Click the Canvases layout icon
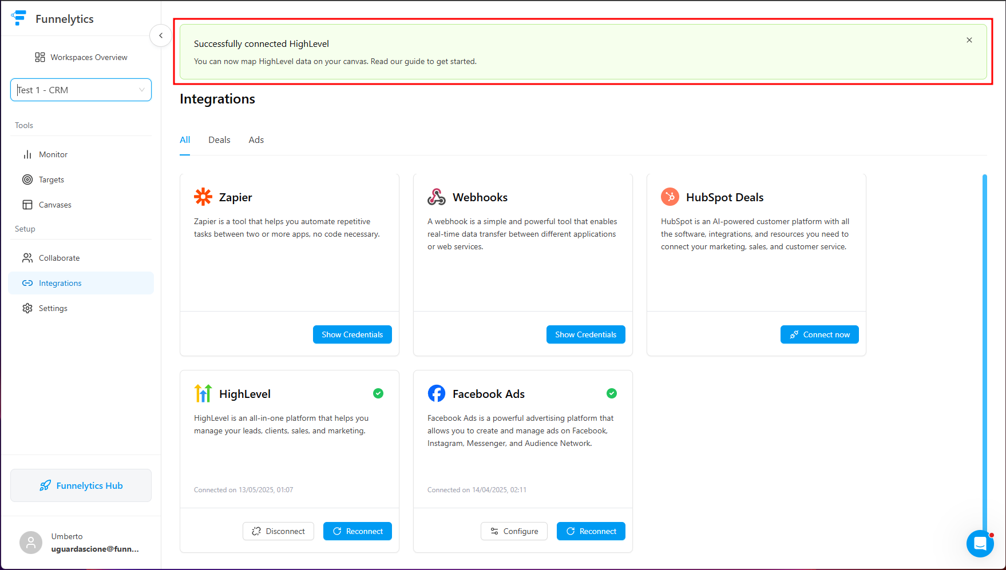 point(27,205)
